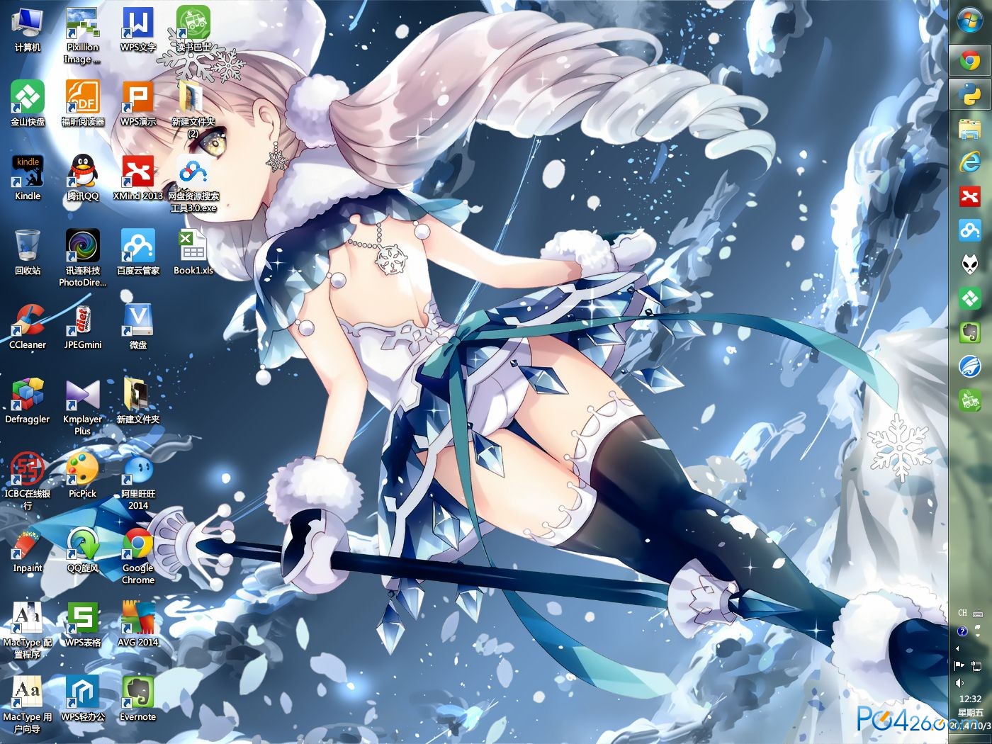The height and width of the screenshot is (744, 992).
Task: Launch WPS表格 spreadsheet shortcut
Action: tap(83, 625)
